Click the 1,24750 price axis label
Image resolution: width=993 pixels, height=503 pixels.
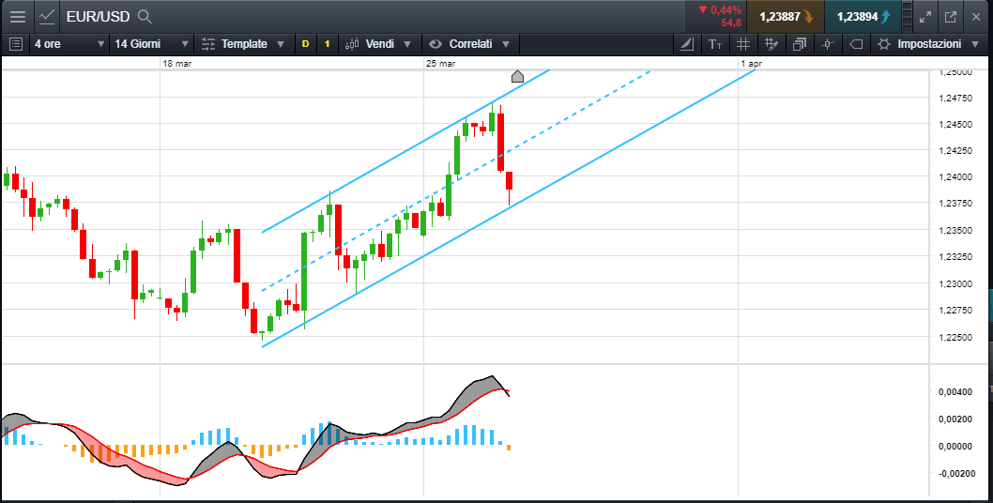coord(957,99)
